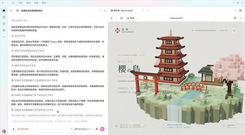Viewport: 245px width, 135px height.
Task: Open the user avatar at sidebar bottom
Action: point(4,131)
